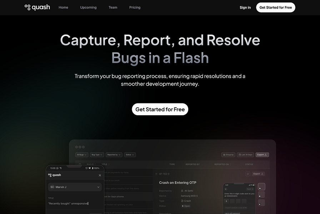Click the REPORTED BY column header
The height and width of the screenshot is (214, 320).
coord(192,164)
